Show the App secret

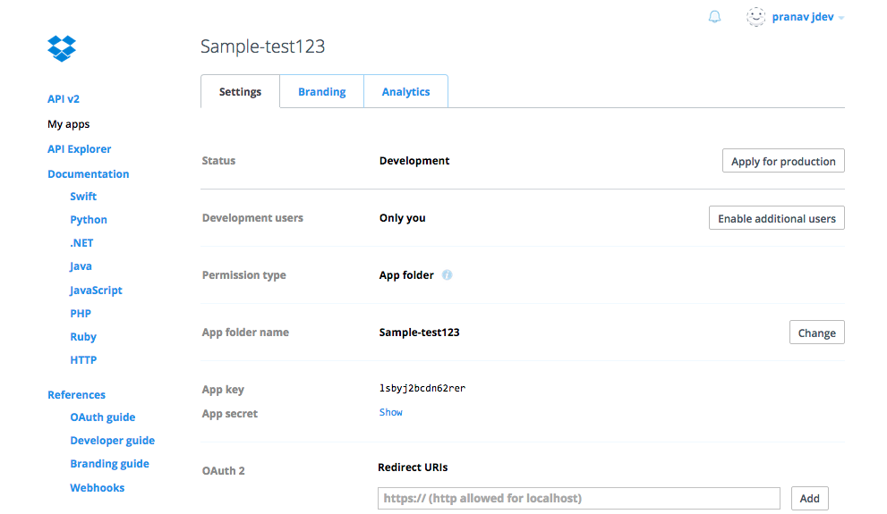(391, 413)
